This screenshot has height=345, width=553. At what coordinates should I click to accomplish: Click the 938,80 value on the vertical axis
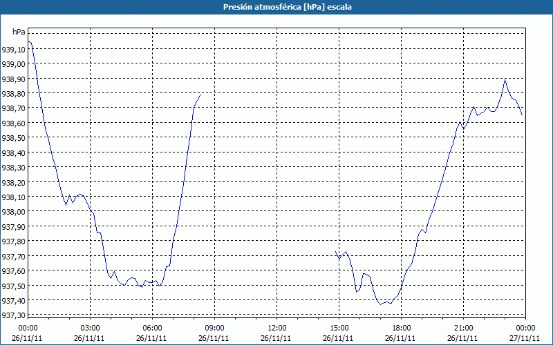(13, 94)
